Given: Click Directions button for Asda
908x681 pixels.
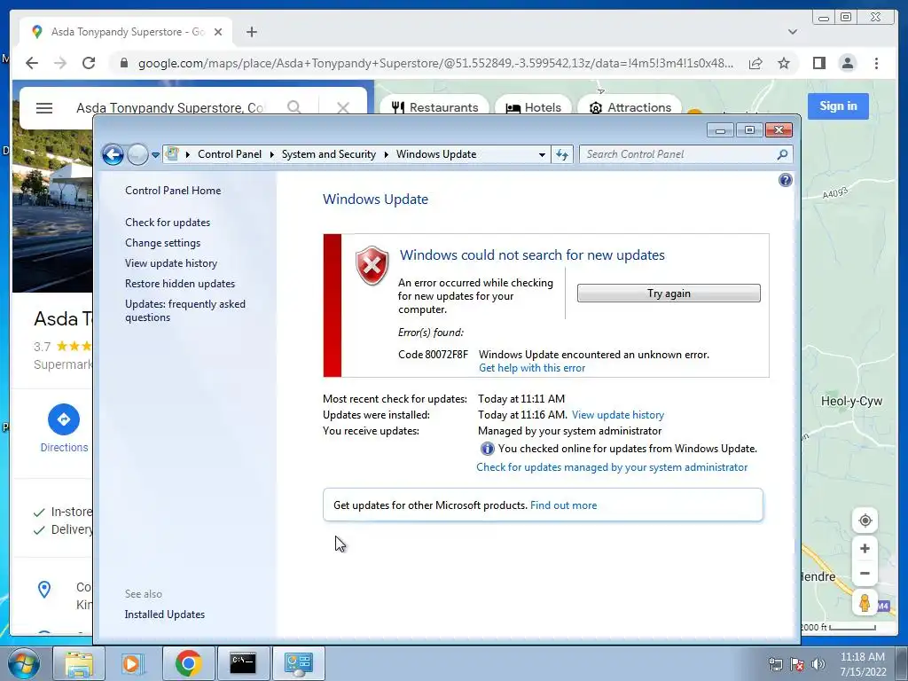Looking at the screenshot, I should 64,428.
